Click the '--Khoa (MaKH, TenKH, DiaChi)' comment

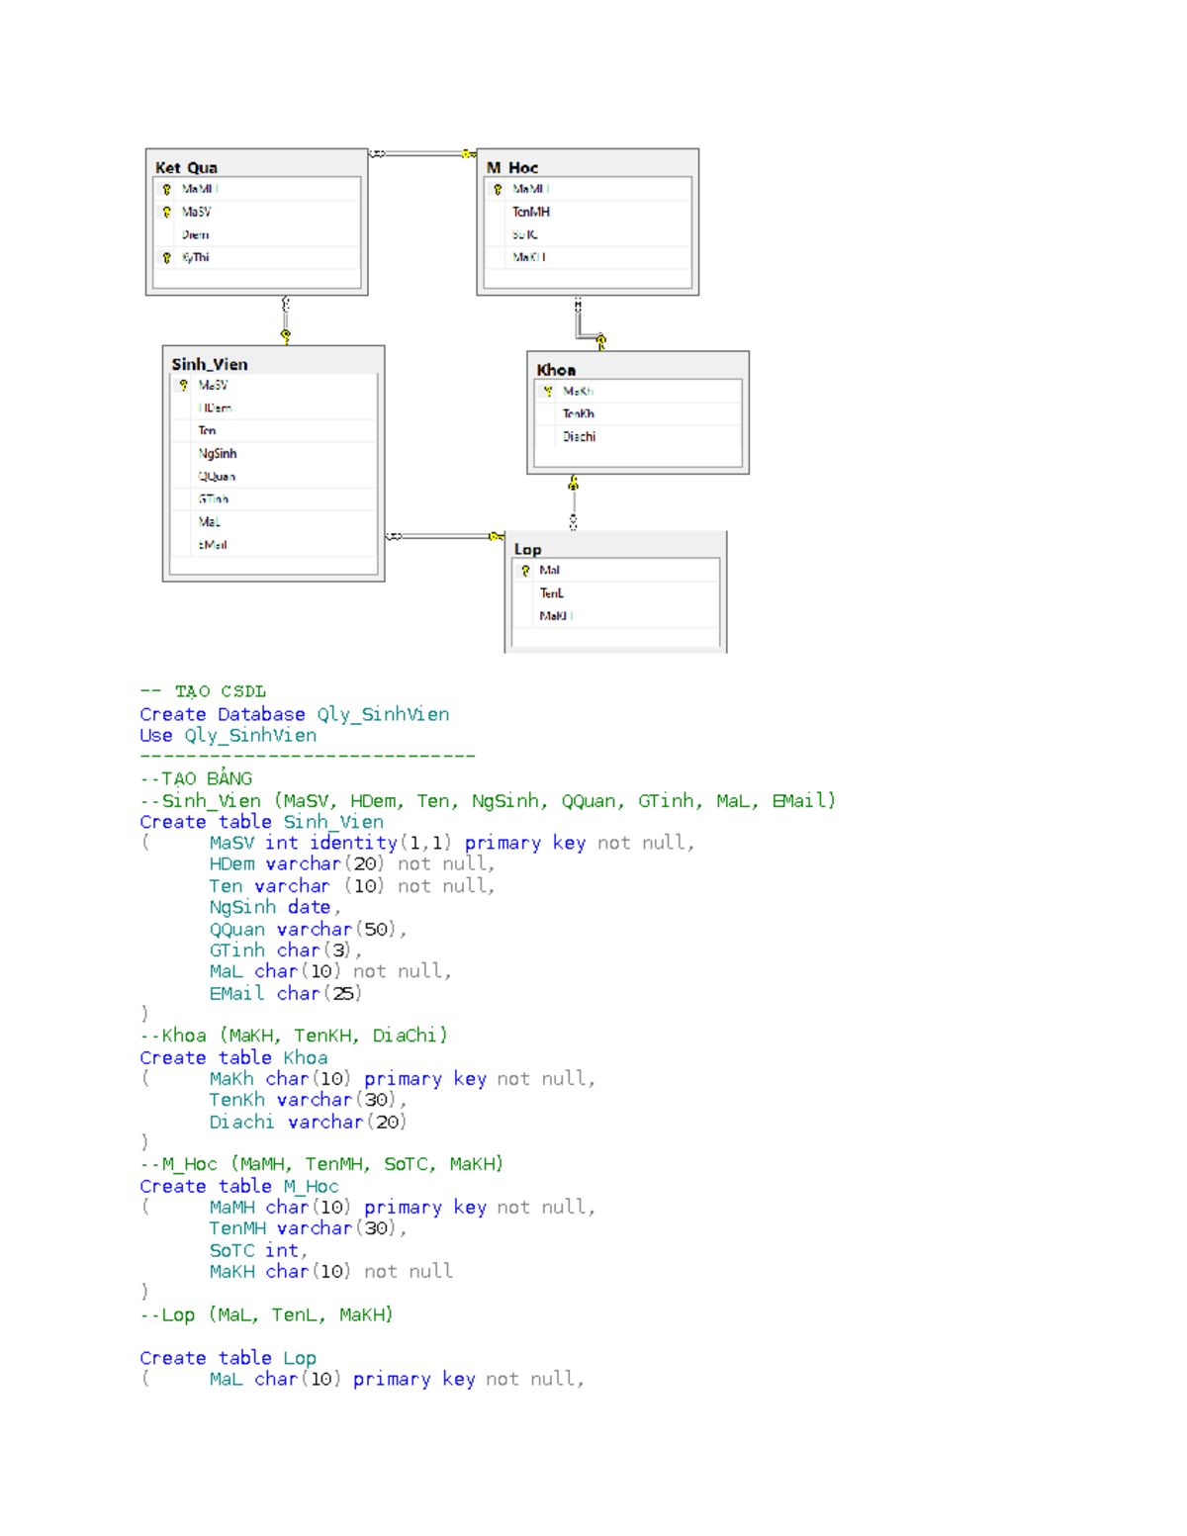click(x=294, y=1036)
